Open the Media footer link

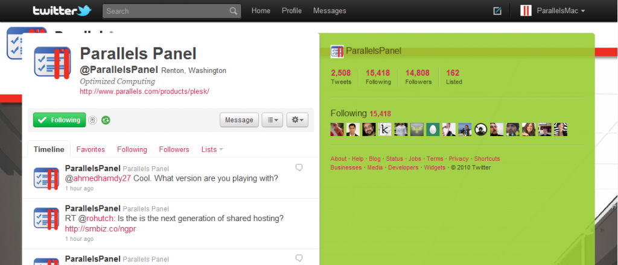pyautogui.click(x=375, y=167)
